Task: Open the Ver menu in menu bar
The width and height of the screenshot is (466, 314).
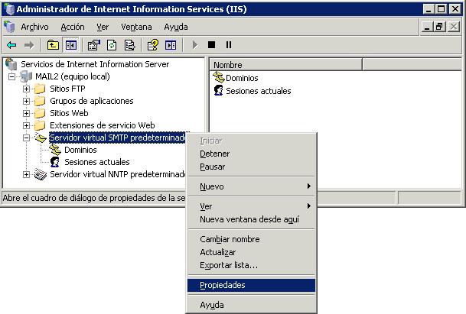Action: (103, 27)
